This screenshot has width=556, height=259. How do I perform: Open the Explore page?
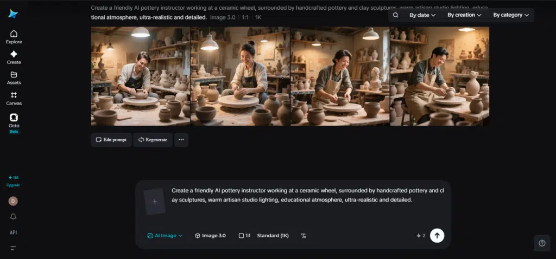coord(14,37)
